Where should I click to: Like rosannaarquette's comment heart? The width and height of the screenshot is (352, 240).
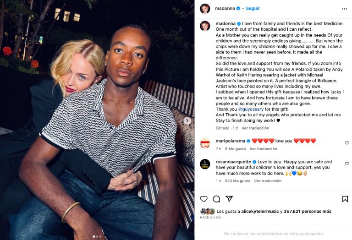(347, 164)
